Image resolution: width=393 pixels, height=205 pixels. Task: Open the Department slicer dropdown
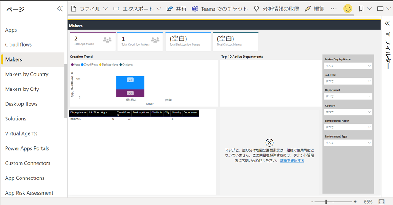click(348, 97)
